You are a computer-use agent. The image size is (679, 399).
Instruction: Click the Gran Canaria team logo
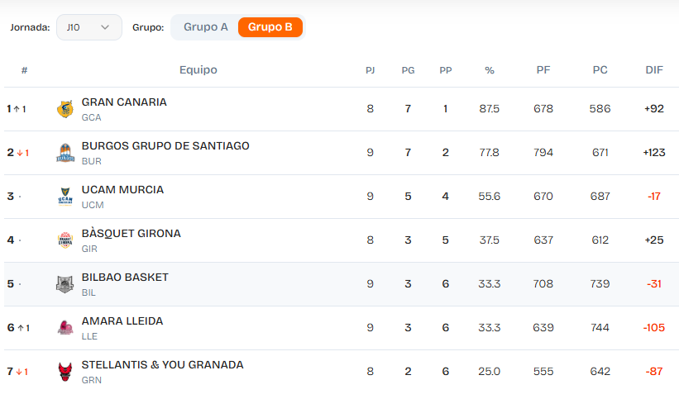[65, 109]
